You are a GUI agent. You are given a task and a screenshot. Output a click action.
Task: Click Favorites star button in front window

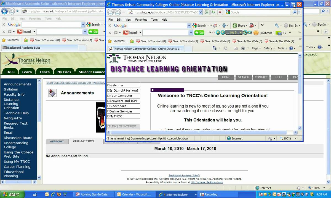coord(116,41)
